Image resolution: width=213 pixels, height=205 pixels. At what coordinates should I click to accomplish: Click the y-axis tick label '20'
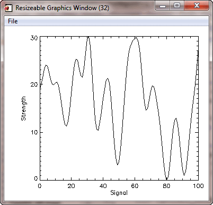[34, 84]
